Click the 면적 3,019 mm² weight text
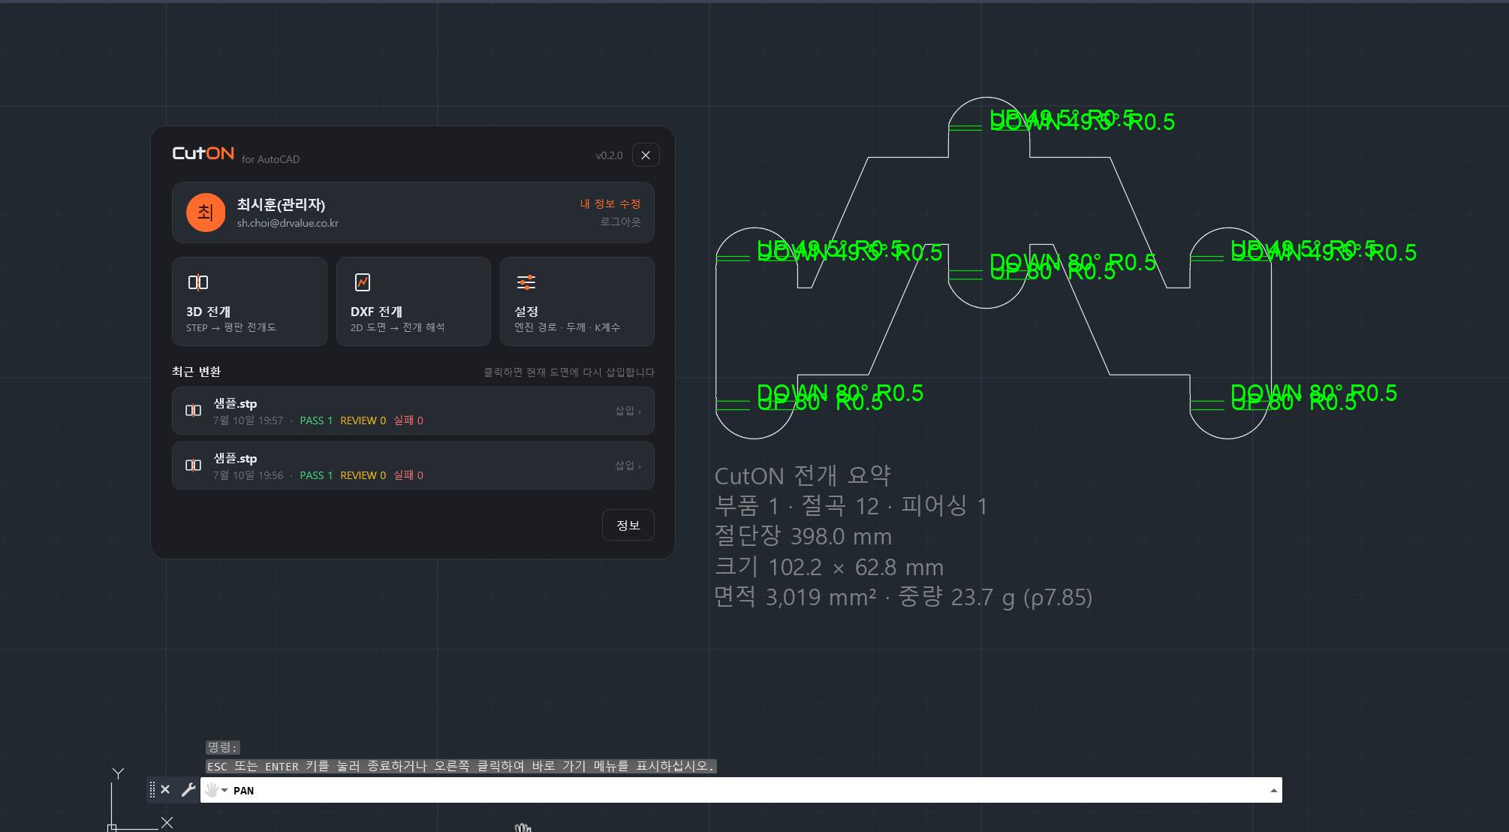Image resolution: width=1509 pixels, height=832 pixels. click(903, 597)
